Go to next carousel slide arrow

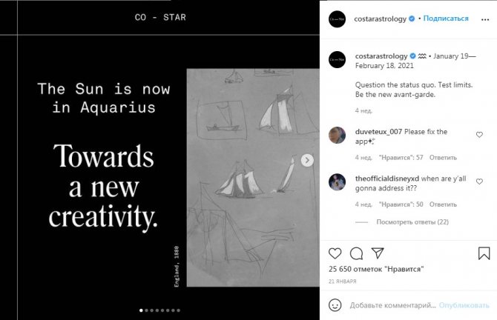[x=307, y=160]
